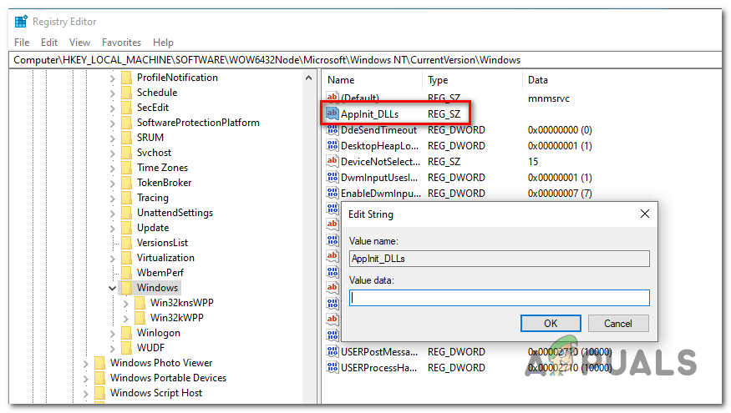Select the USERPostMessa... value name
The width and height of the screenshot is (731, 413).
379,351
